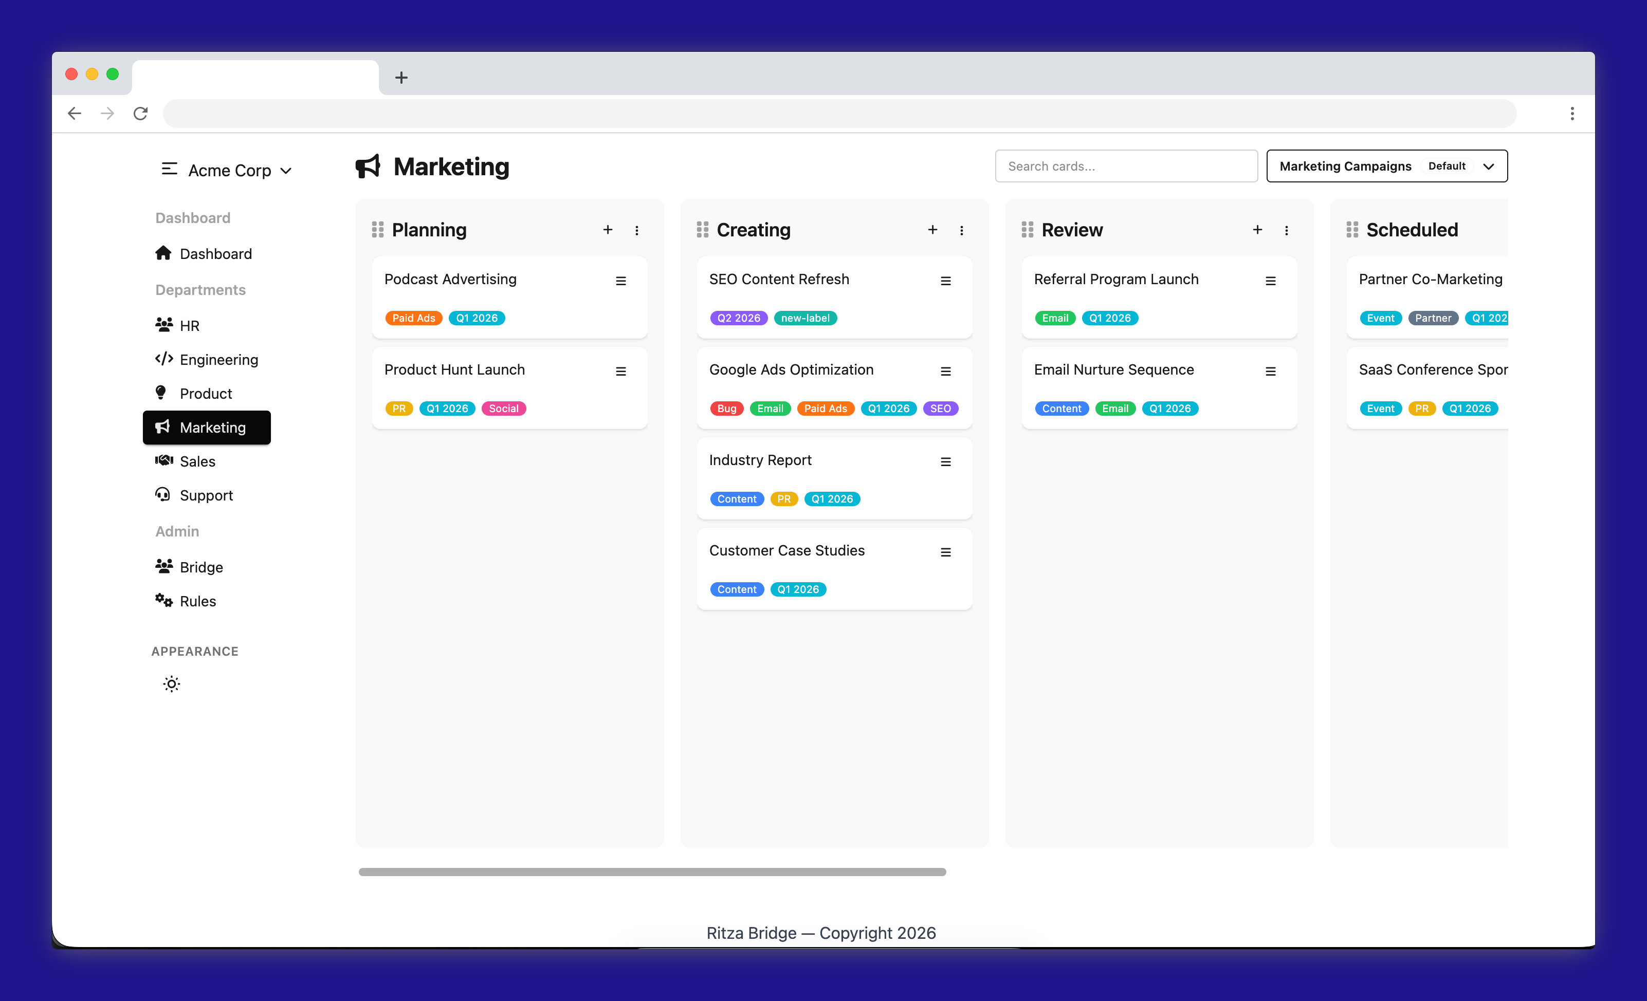
Task: Open the Review column overflow menu
Action: (1286, 230)
